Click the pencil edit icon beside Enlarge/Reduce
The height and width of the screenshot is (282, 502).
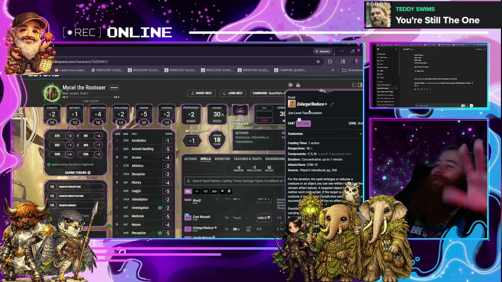point(332,105)
